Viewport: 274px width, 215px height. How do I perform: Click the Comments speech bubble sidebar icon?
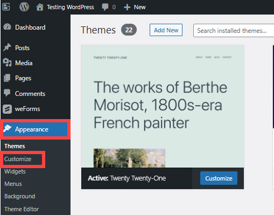[7, 93]
